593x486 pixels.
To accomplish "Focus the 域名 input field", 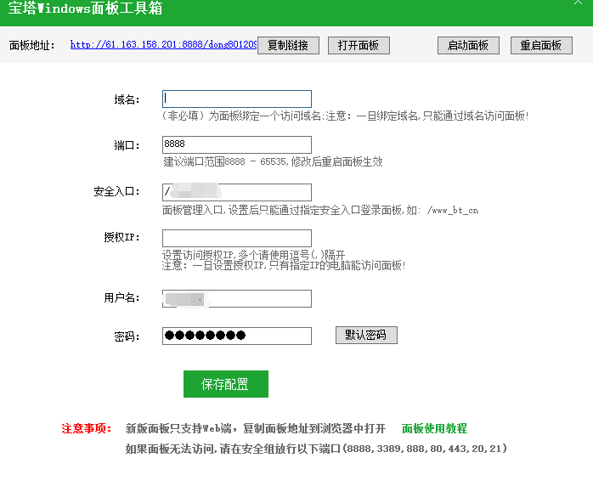I will (237, 99).
